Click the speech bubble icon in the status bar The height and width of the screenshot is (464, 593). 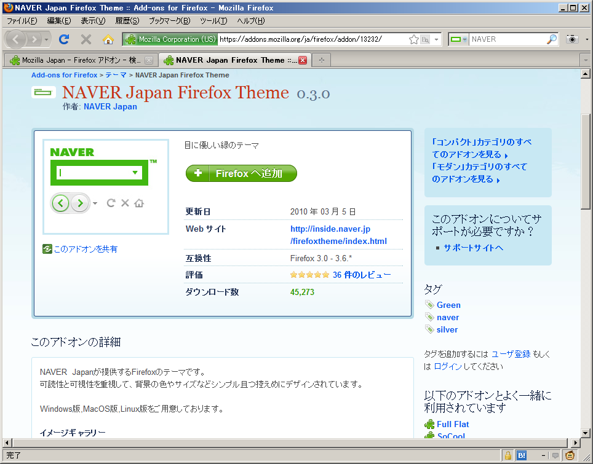pyautogui.click(x=555, y=455)
